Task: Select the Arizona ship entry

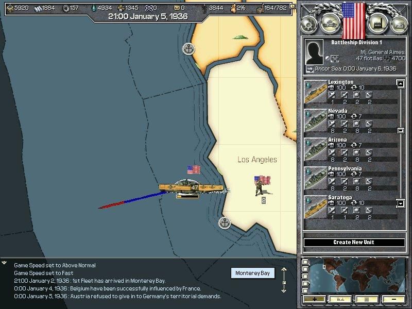Action: 350,149
